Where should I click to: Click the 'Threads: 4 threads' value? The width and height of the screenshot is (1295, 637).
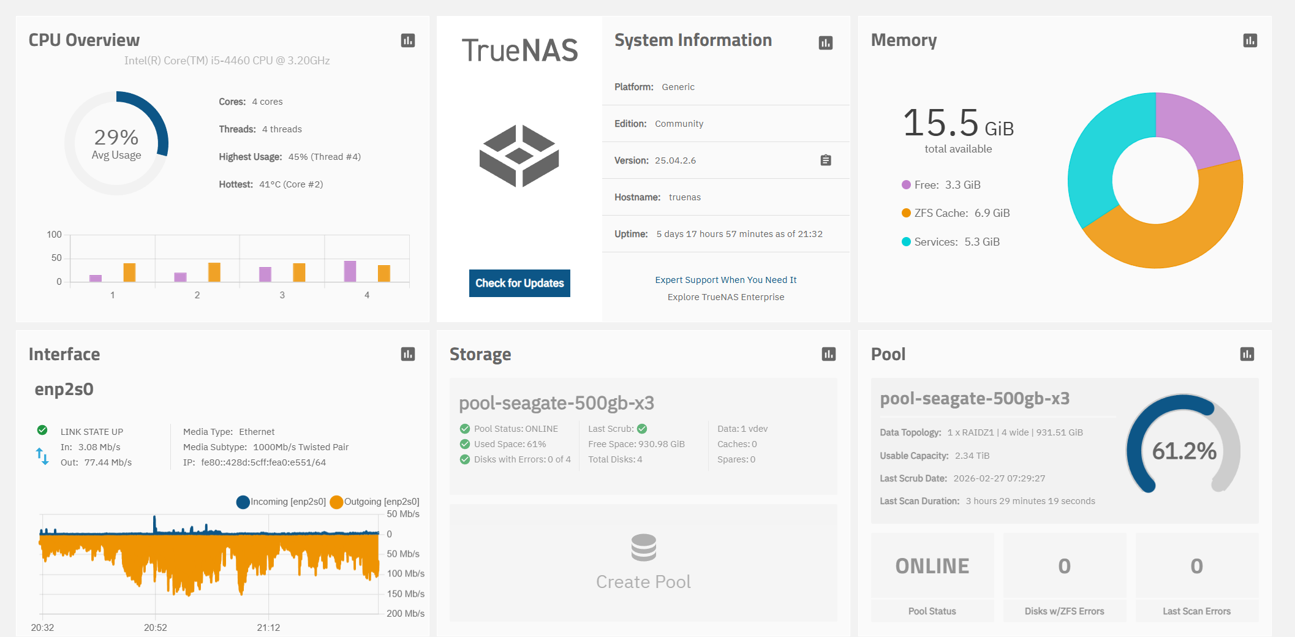pyautogui.click(x=282, y=129)
